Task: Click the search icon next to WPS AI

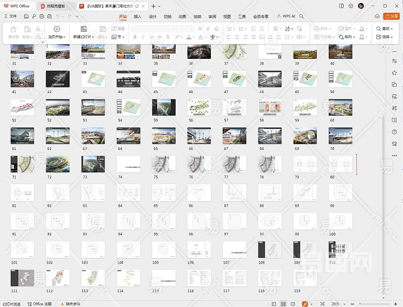Action: [302, 16]
